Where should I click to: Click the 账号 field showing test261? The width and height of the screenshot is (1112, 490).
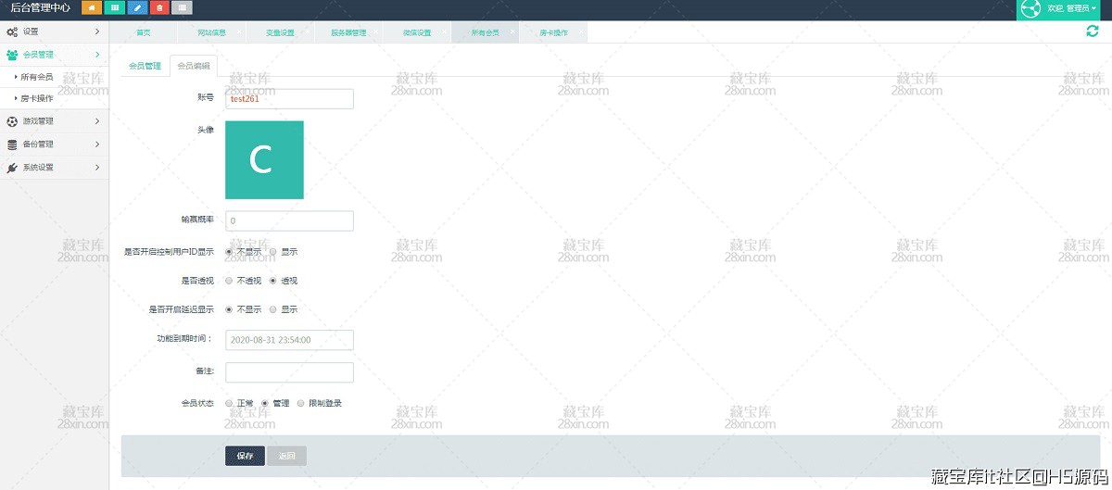[289, 99]
